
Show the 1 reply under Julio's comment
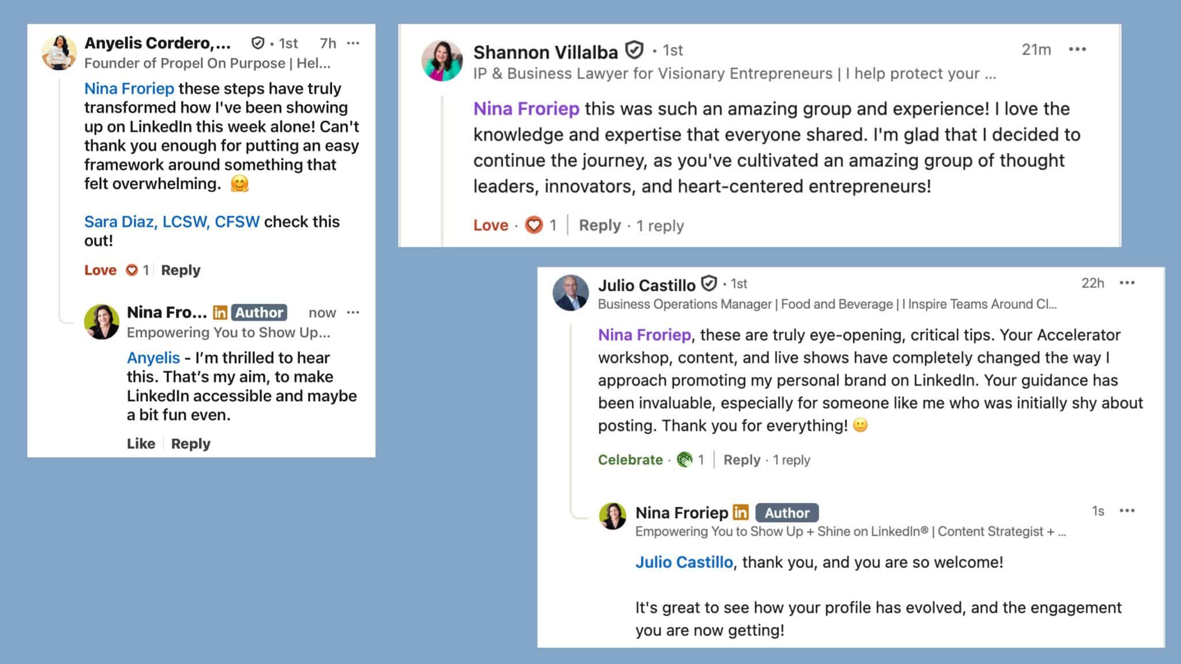click(x=791, y=459)
